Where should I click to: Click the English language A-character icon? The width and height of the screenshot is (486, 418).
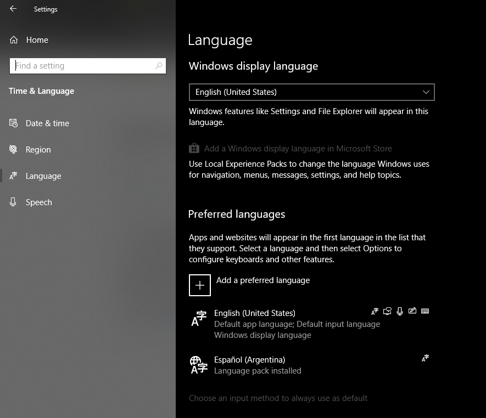point(199,319)
